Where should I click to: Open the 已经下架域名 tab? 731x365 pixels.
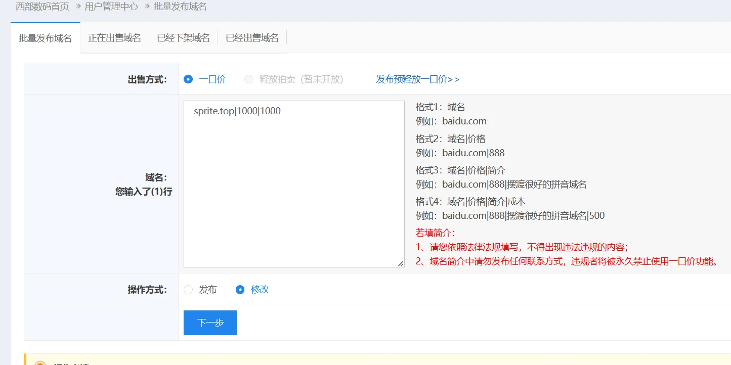tap(183, 38)
